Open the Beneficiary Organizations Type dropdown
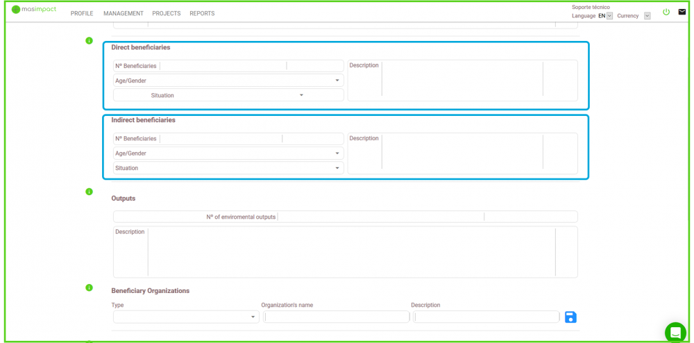694x343 pixels. (x=185, y=317)
